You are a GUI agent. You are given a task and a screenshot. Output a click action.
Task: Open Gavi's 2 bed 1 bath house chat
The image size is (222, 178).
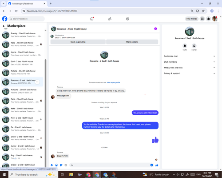tap(22, 63)
